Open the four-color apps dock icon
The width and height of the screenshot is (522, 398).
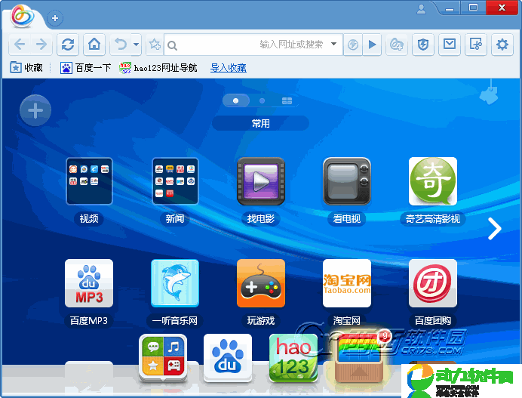(163, 358)
